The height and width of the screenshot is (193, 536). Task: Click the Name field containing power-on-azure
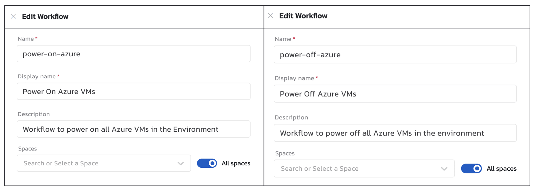[x=134, y=54]
